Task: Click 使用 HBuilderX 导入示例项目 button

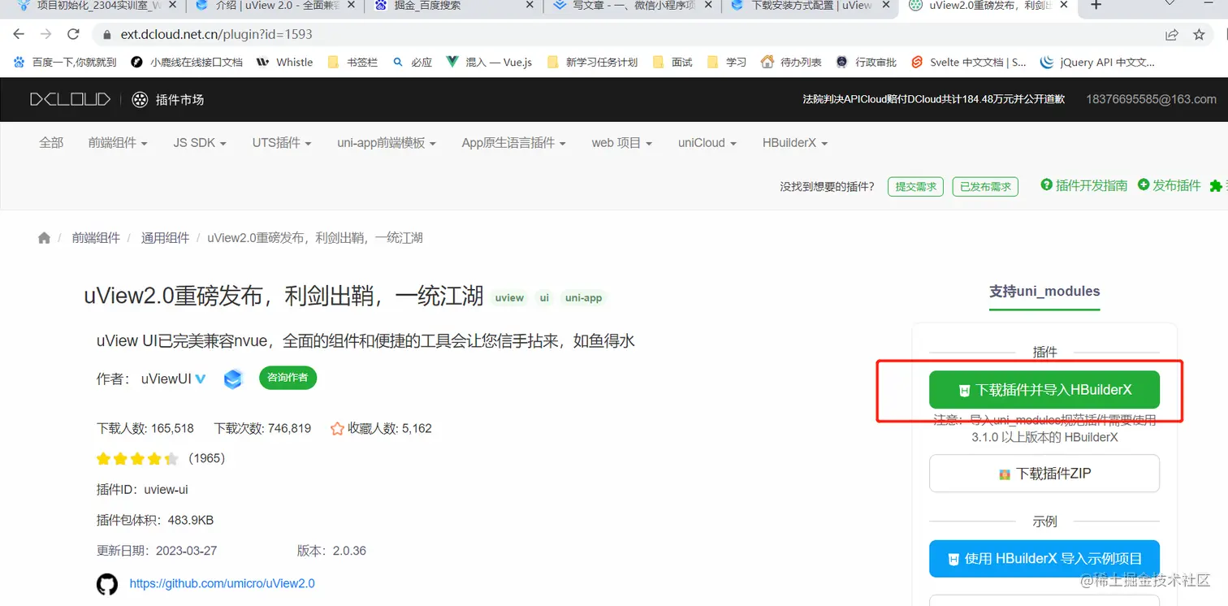Action: tap(1044, 559)
